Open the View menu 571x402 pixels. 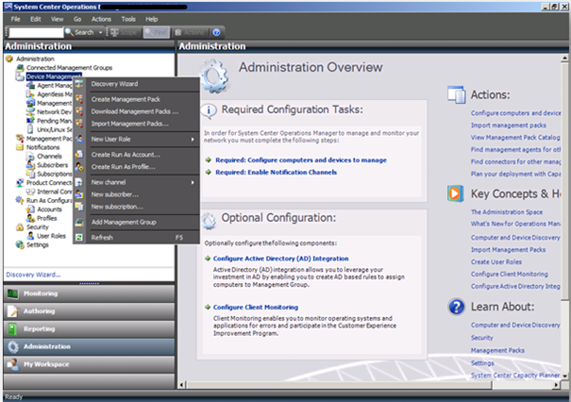(x=58, y=19)
